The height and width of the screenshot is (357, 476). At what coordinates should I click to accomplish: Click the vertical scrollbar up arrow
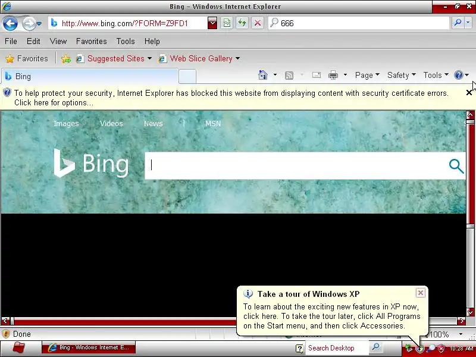[470, 115]
